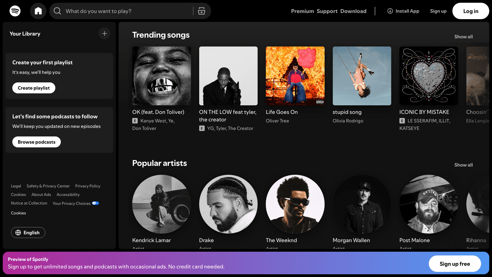Image resolution: width=492 pixels, height=277 pixels.
Task: Click The Weeknd name label
Action: [282, 240]
